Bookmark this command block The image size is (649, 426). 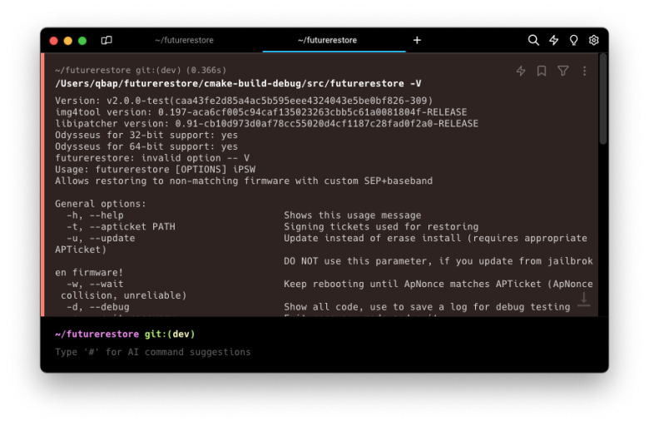pos(542,71)
